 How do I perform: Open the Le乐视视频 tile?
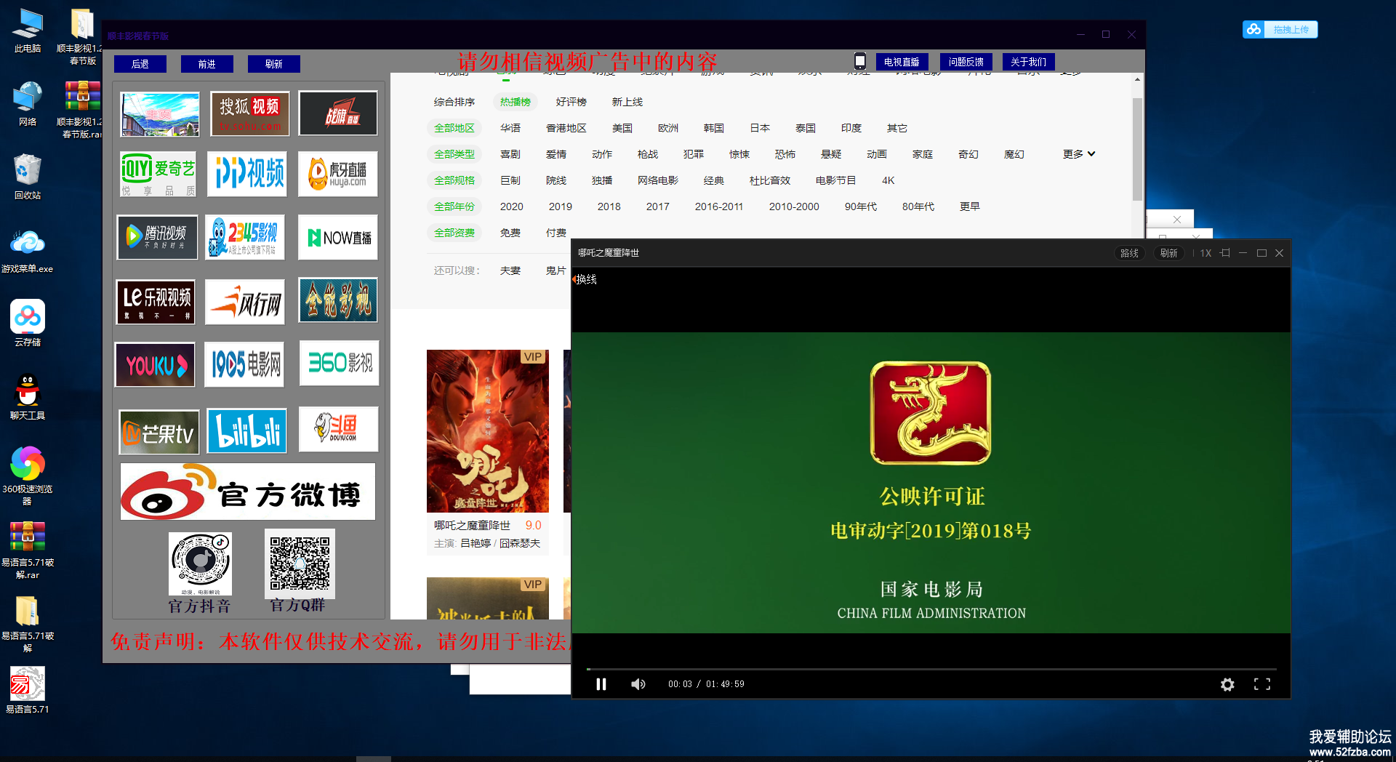coord(156,302)
